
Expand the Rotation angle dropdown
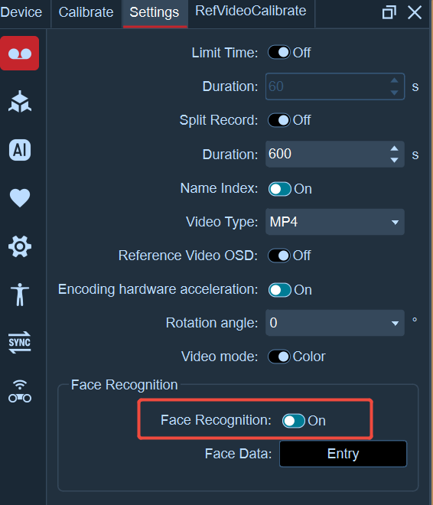335,323
